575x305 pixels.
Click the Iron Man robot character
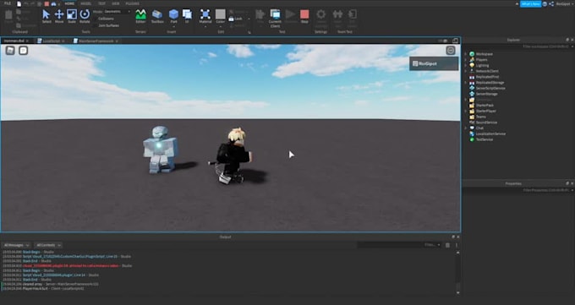pos(160,150)
